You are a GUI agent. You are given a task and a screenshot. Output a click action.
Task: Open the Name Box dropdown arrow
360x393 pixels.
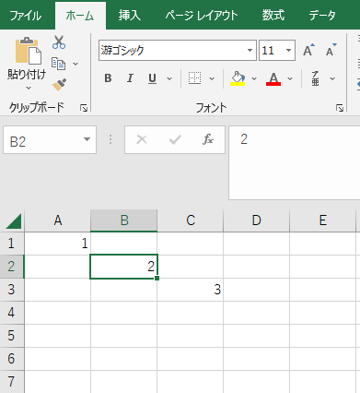87,139
